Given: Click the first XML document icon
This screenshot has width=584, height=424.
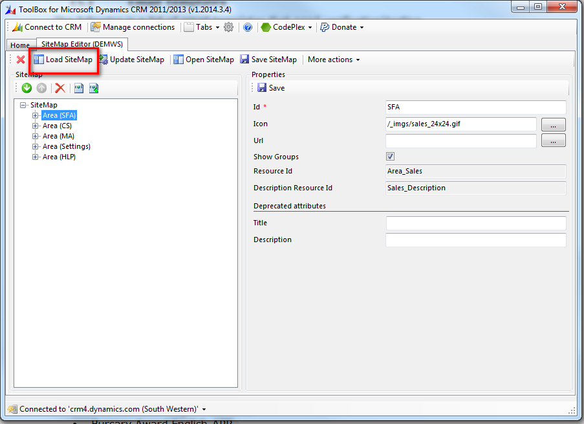Looking at the screenshot, I should coord(79,88).
